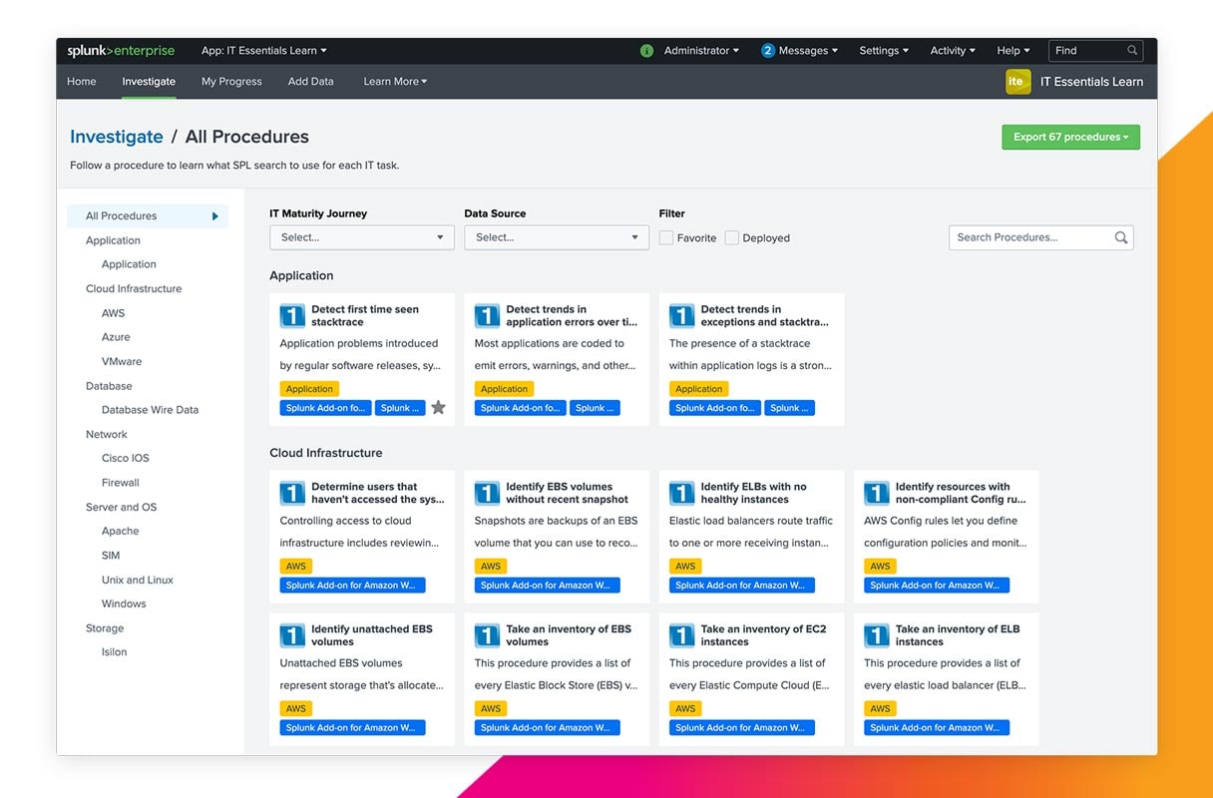The image size is (1213, 798).
Task: Open the Help dropdown
Action: click(x=1013, y=51)
